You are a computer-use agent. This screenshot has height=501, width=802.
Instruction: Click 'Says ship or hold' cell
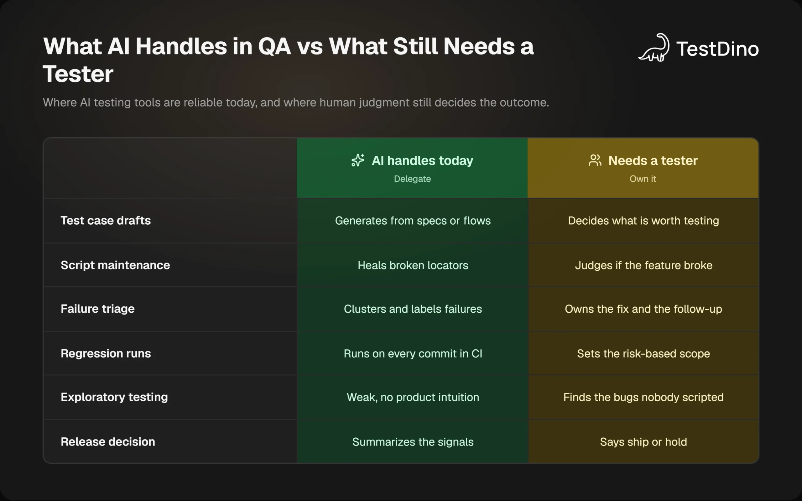point(643,442)
